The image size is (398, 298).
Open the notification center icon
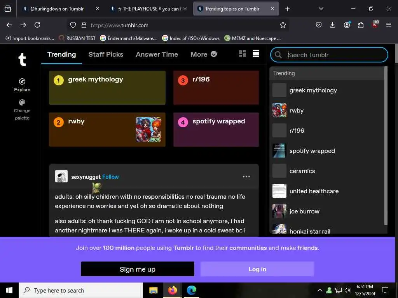pos(385,290)
